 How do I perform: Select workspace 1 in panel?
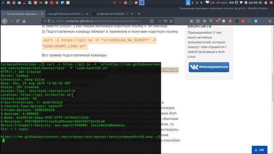coord(188,3)
